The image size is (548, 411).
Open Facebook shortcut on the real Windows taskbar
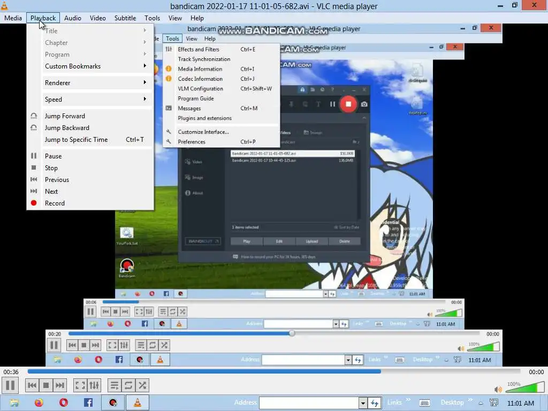pyautogui.click(x=88, y=402)
